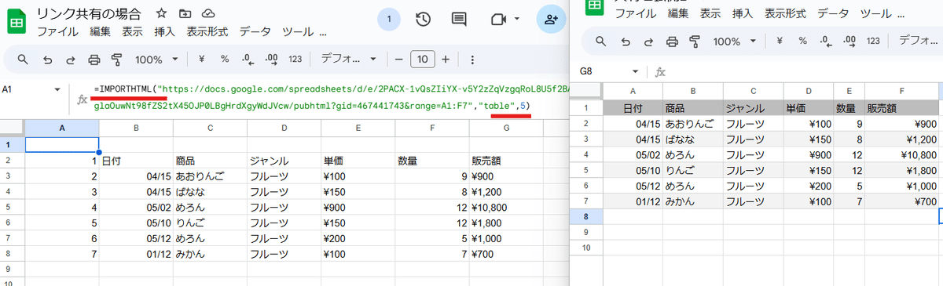This screenshot has height=286, width=943.
Task: Click search menus icon in right window
Action: pos(601,42)
